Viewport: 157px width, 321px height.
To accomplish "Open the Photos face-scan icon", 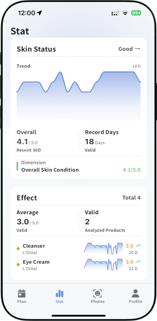I will click(98, 293).
